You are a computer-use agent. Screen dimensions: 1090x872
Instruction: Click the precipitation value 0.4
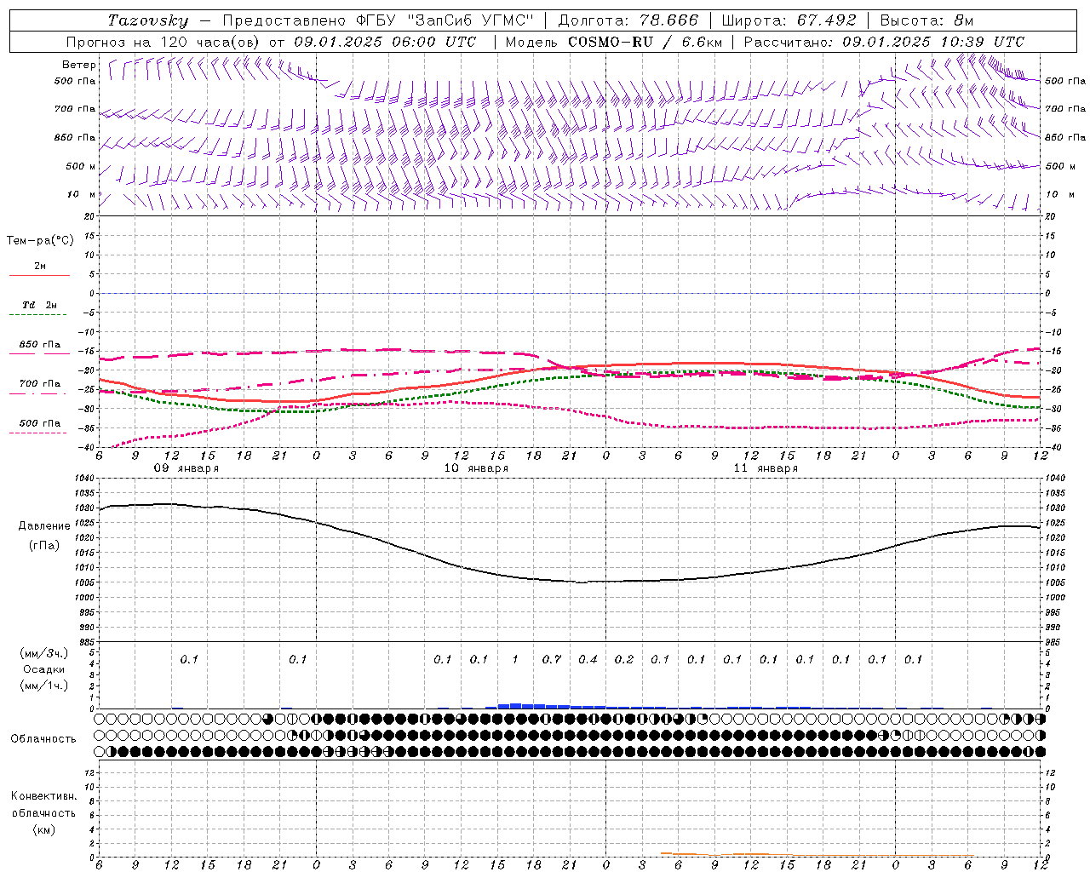click(588, 659)
